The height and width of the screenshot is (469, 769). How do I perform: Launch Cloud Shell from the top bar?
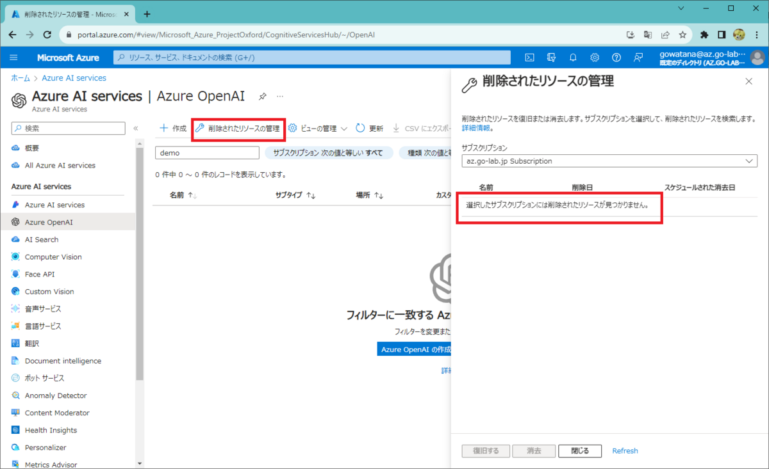[530, 58]
